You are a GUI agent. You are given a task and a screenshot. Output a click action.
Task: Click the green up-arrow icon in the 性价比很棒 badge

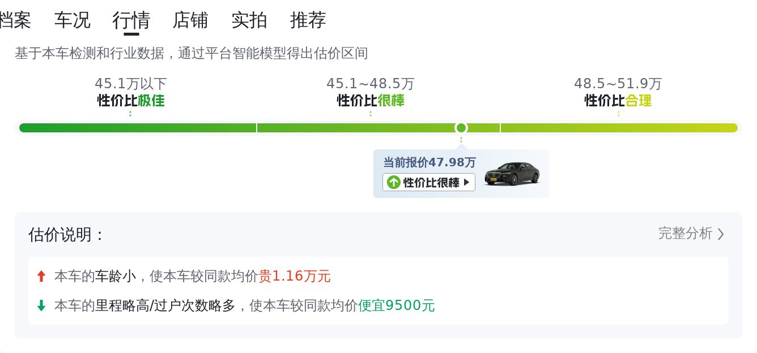(394, 182)
